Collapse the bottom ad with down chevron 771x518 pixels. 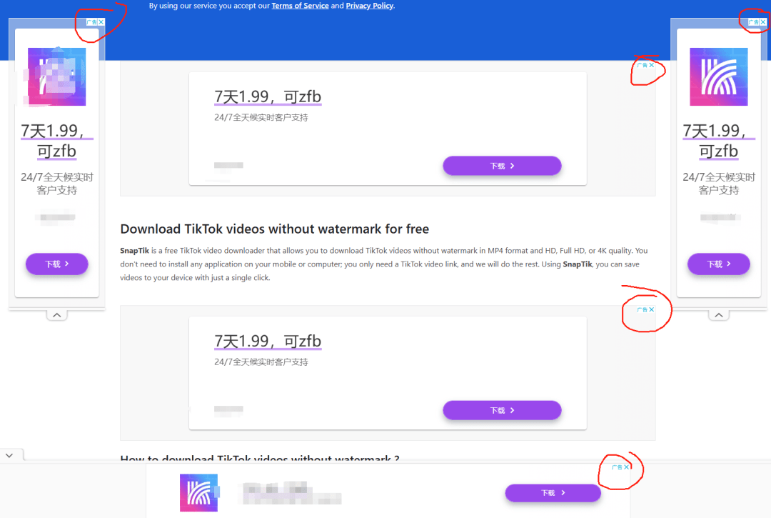pos(9,456)
